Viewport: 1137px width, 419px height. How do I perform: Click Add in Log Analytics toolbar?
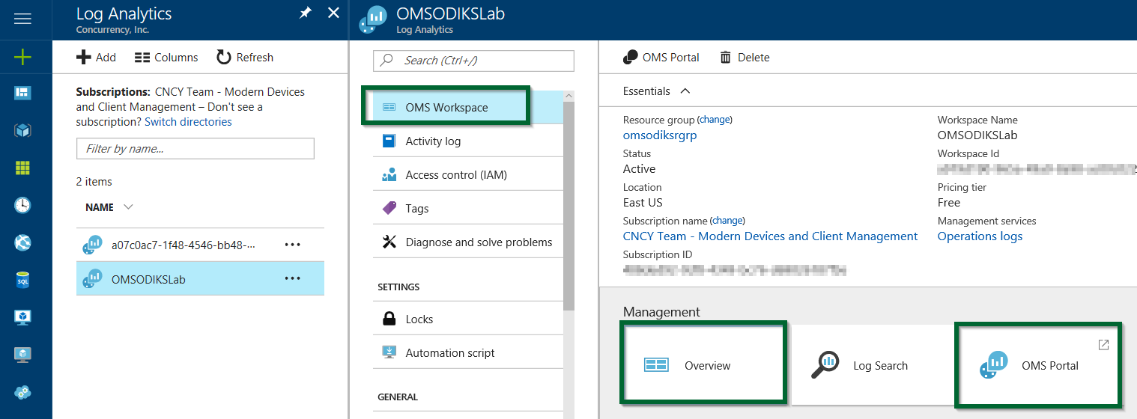(x=97, y=58)
